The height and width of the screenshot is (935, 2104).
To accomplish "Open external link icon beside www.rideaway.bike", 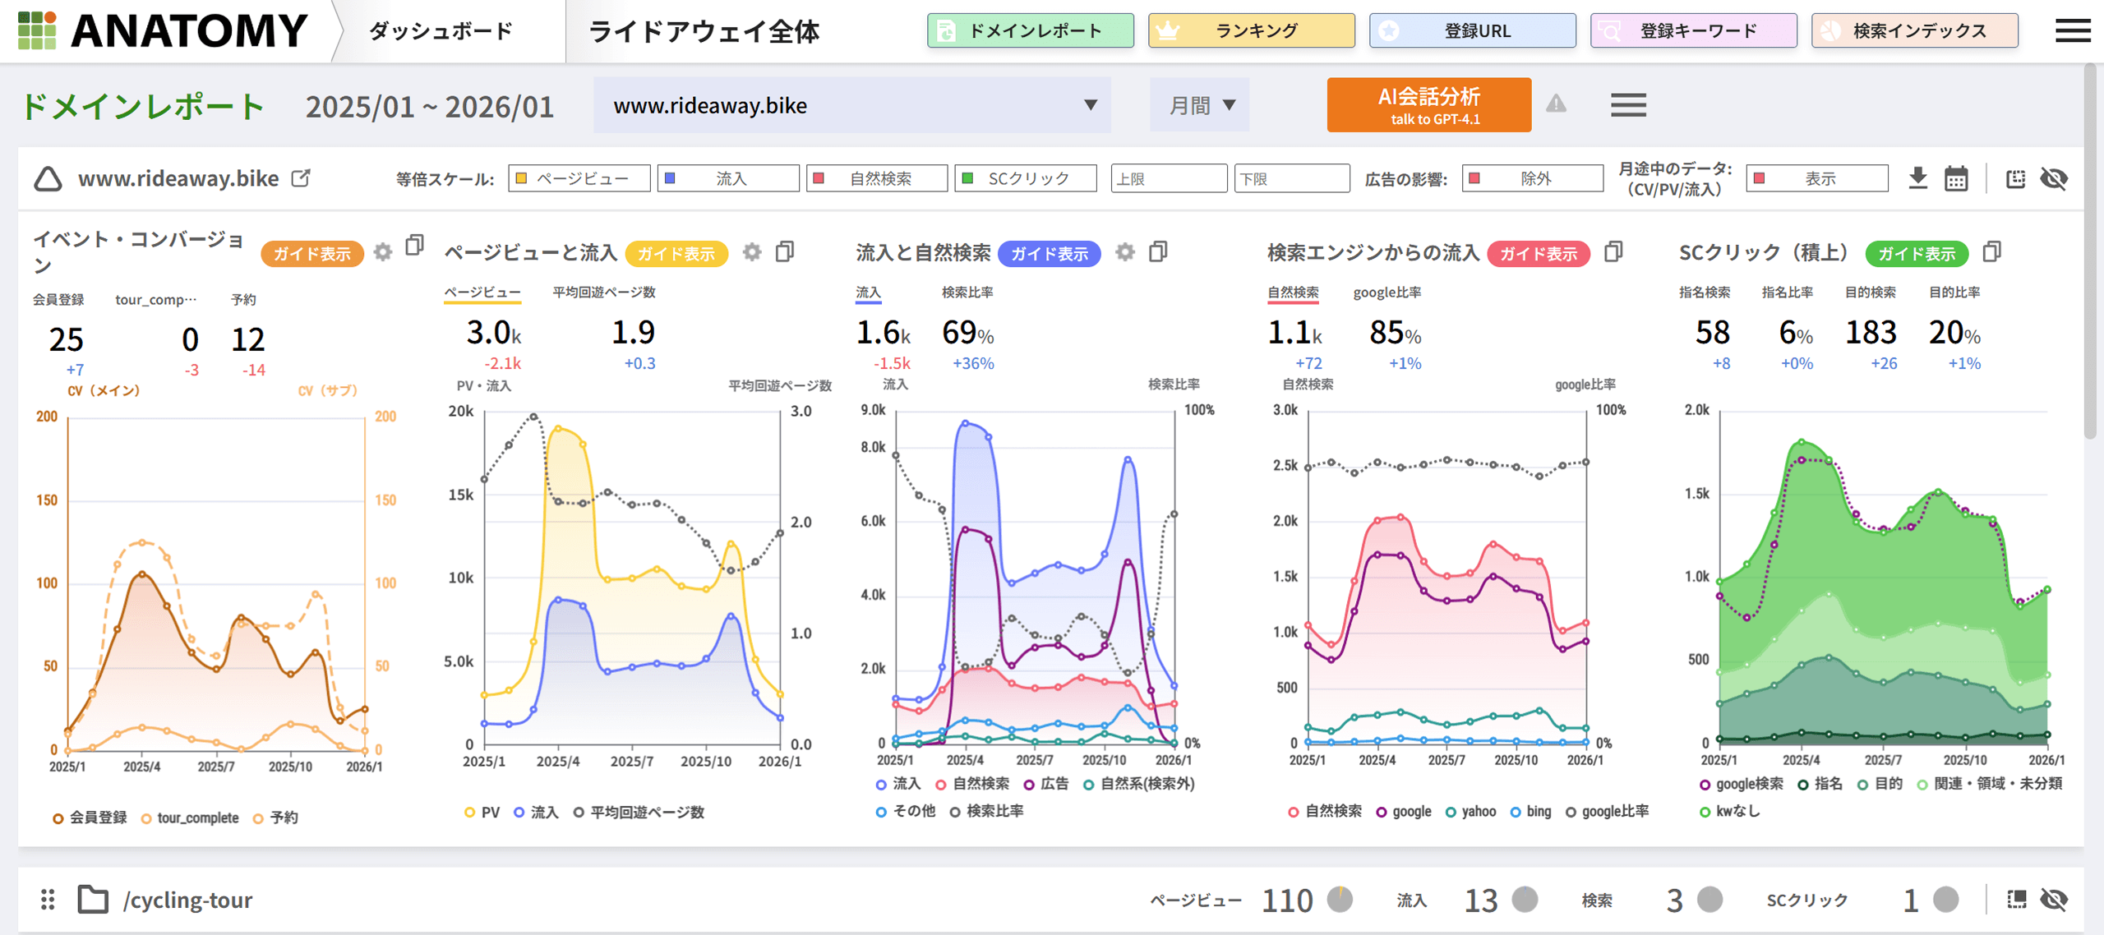I will pos(302,178).
